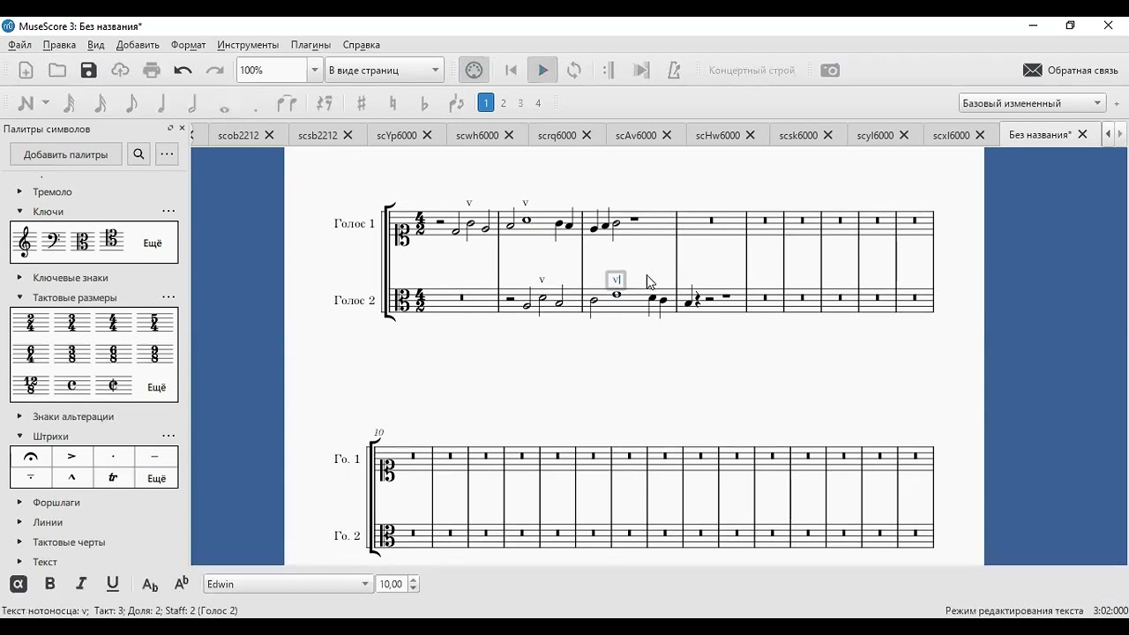Select the treble clef in the palette

click(x=25, y=241)
